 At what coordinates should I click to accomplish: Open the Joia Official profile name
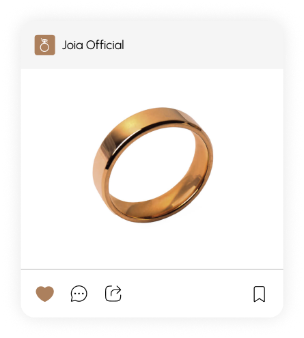[93, 45]
